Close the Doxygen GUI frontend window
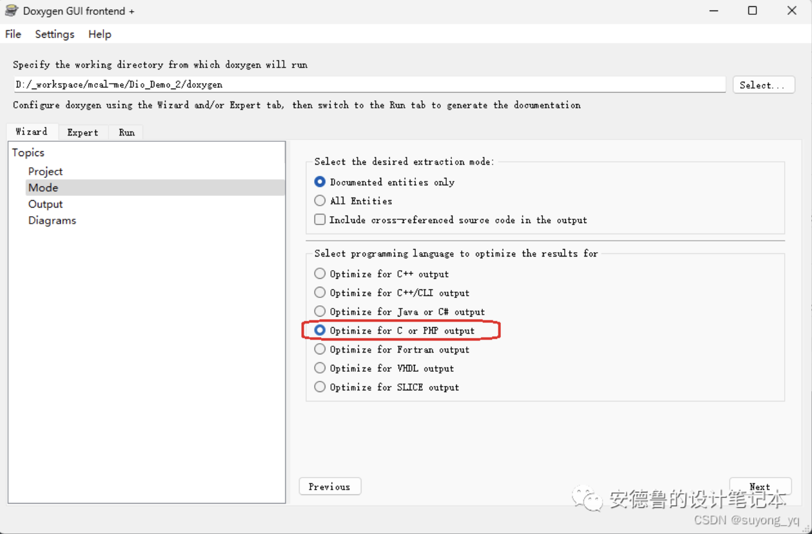812x534 pixels. point(792,11)
